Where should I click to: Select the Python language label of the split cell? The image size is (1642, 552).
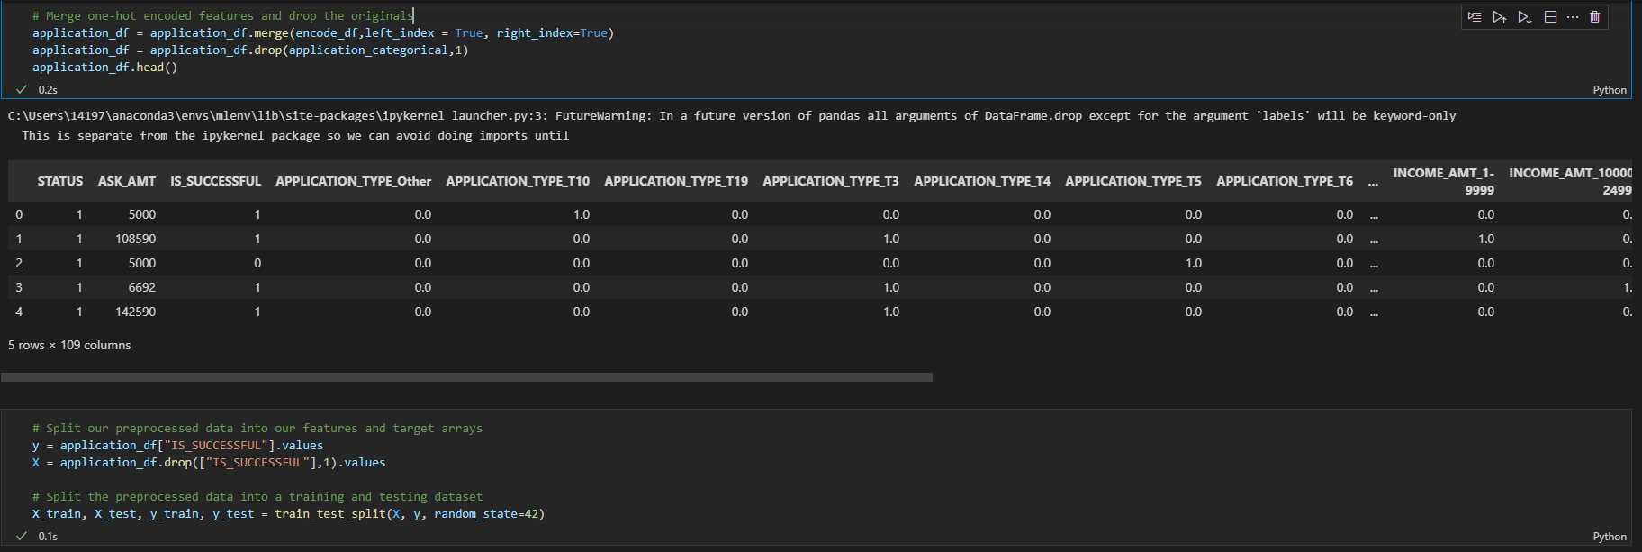(1610, 537)
